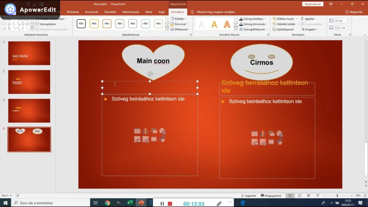368x207 pixels.
Task: Open Google Chrome from taskbar
Action: click(107, 203)
